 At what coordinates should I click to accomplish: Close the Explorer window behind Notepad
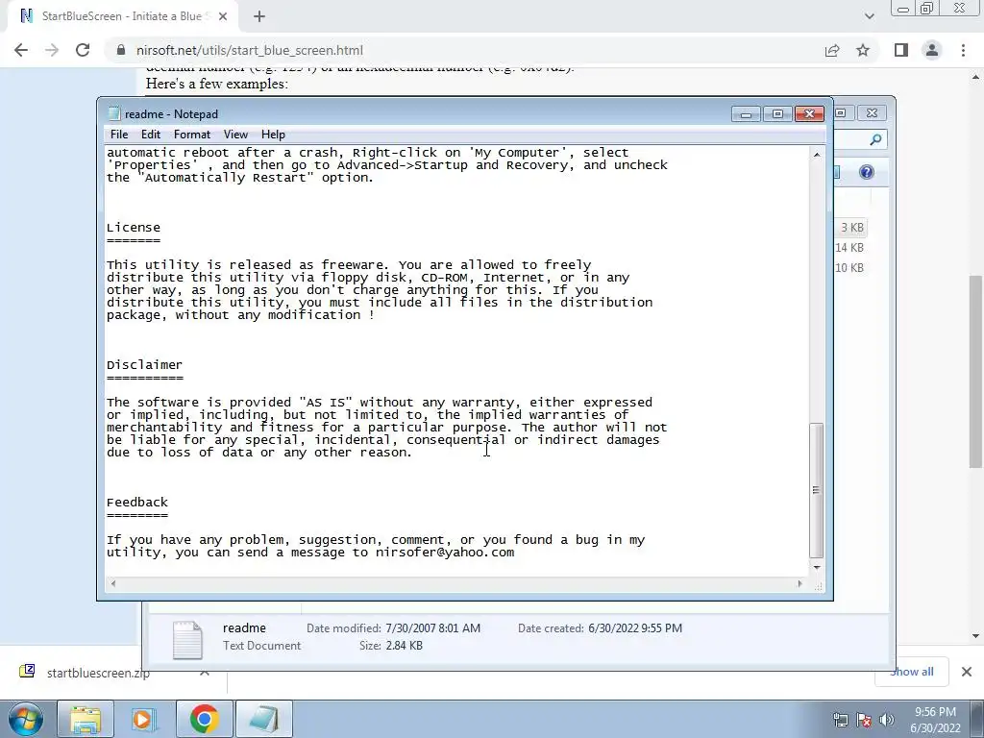[872, 113]
